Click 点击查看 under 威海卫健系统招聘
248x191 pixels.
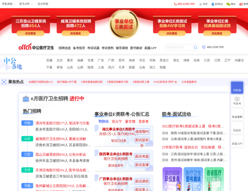click(x=76, y=33)
